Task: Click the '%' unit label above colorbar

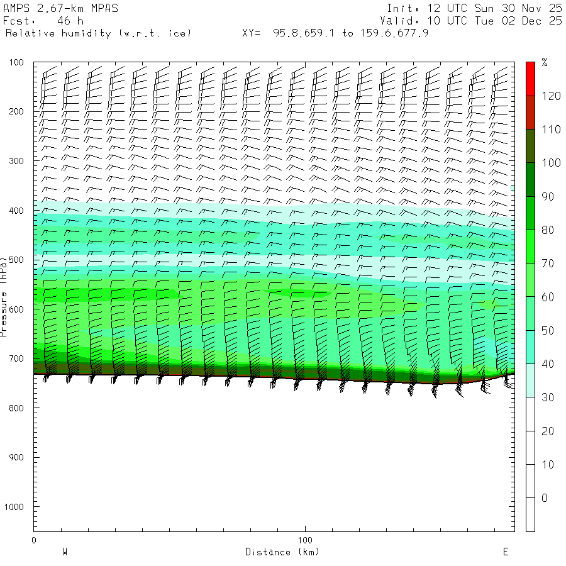Action: pyautogui.click(x=545, y=62)
